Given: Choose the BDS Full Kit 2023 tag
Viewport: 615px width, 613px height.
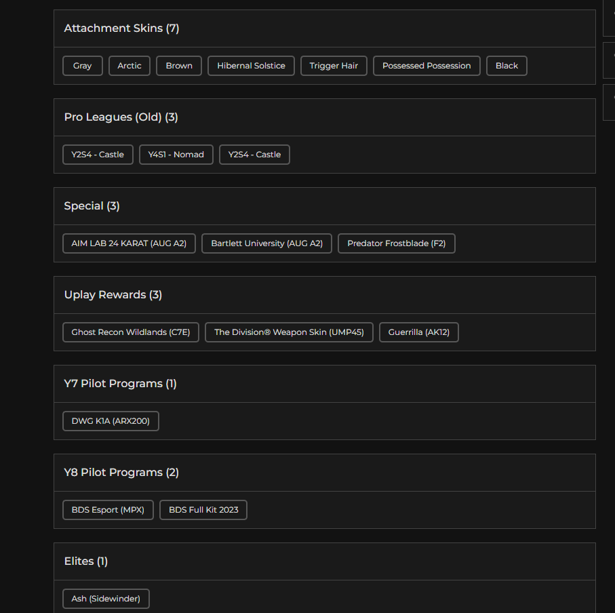Looking at the screenshot, I should [x=203, y=510].
